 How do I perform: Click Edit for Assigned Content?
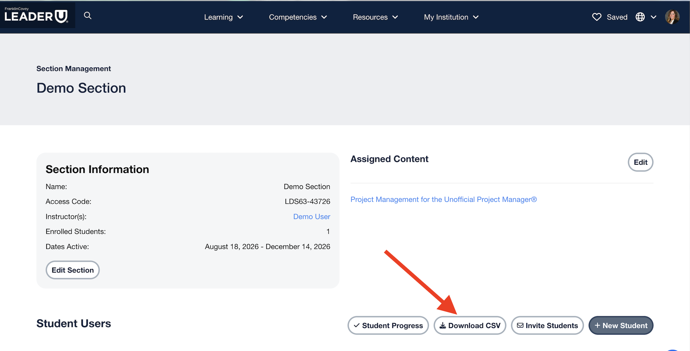[x=640, y=162]
